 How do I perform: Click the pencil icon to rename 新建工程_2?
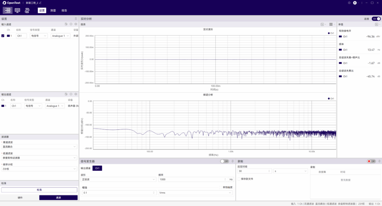pyautogui.click(x=41, y=3)
